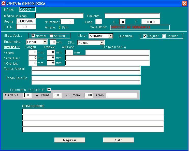Click the A. Uterina value field
Viewport: 189px width, 151px height.
pyautogui.click(x=57, y=95)
